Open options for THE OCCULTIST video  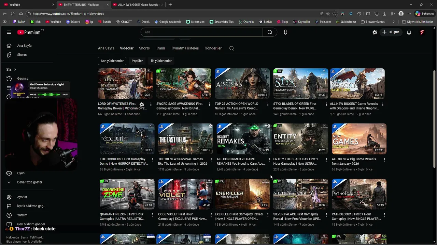pyautogui.click(x=153, y=160)
